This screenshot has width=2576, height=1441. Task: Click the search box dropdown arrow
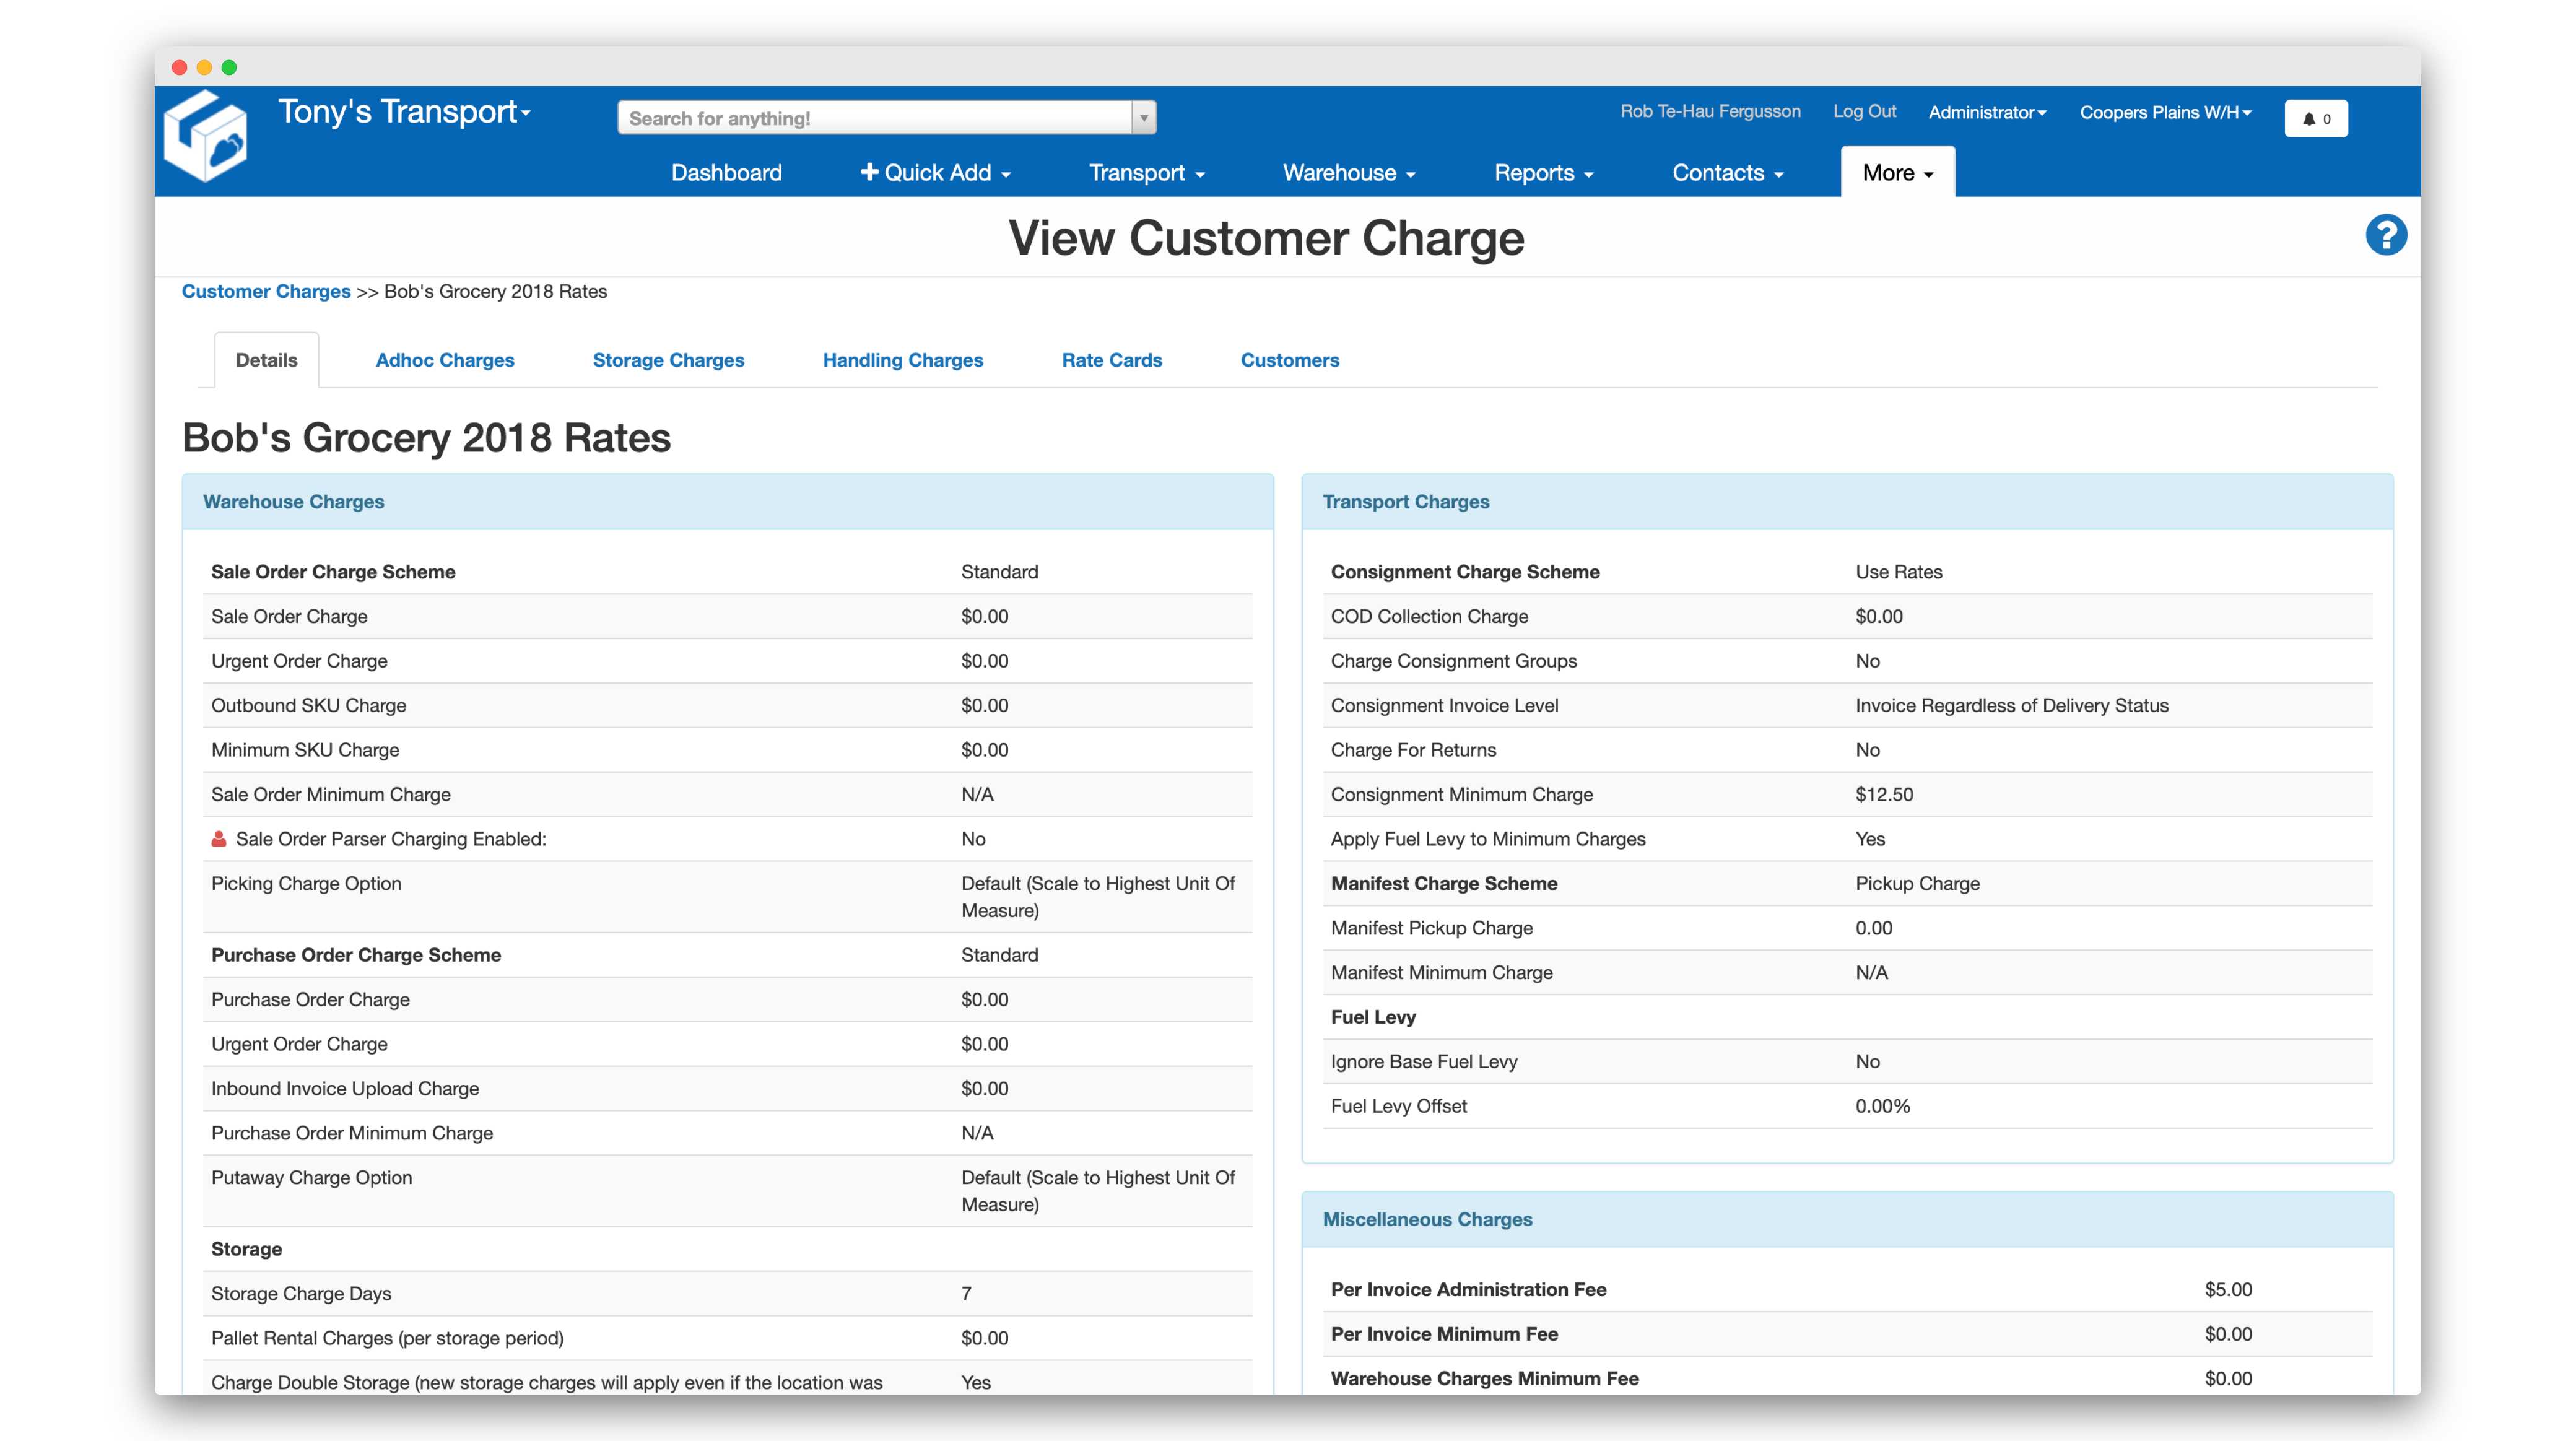(1143, 118)
